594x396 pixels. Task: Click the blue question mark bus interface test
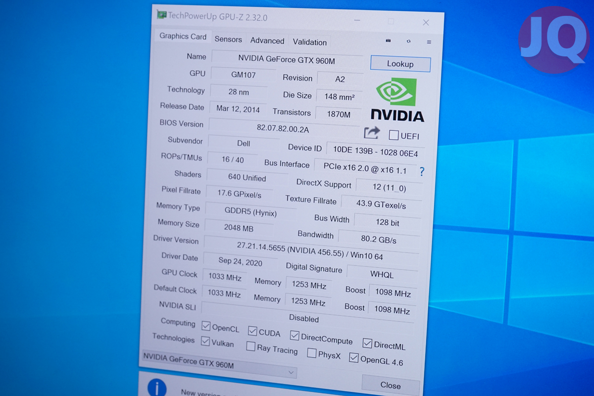coord(422,172)
